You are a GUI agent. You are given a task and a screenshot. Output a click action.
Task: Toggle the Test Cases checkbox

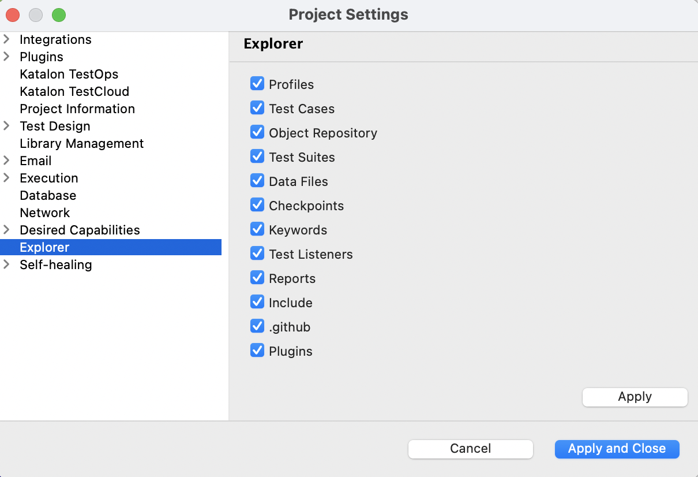click(x=257, y=109)
